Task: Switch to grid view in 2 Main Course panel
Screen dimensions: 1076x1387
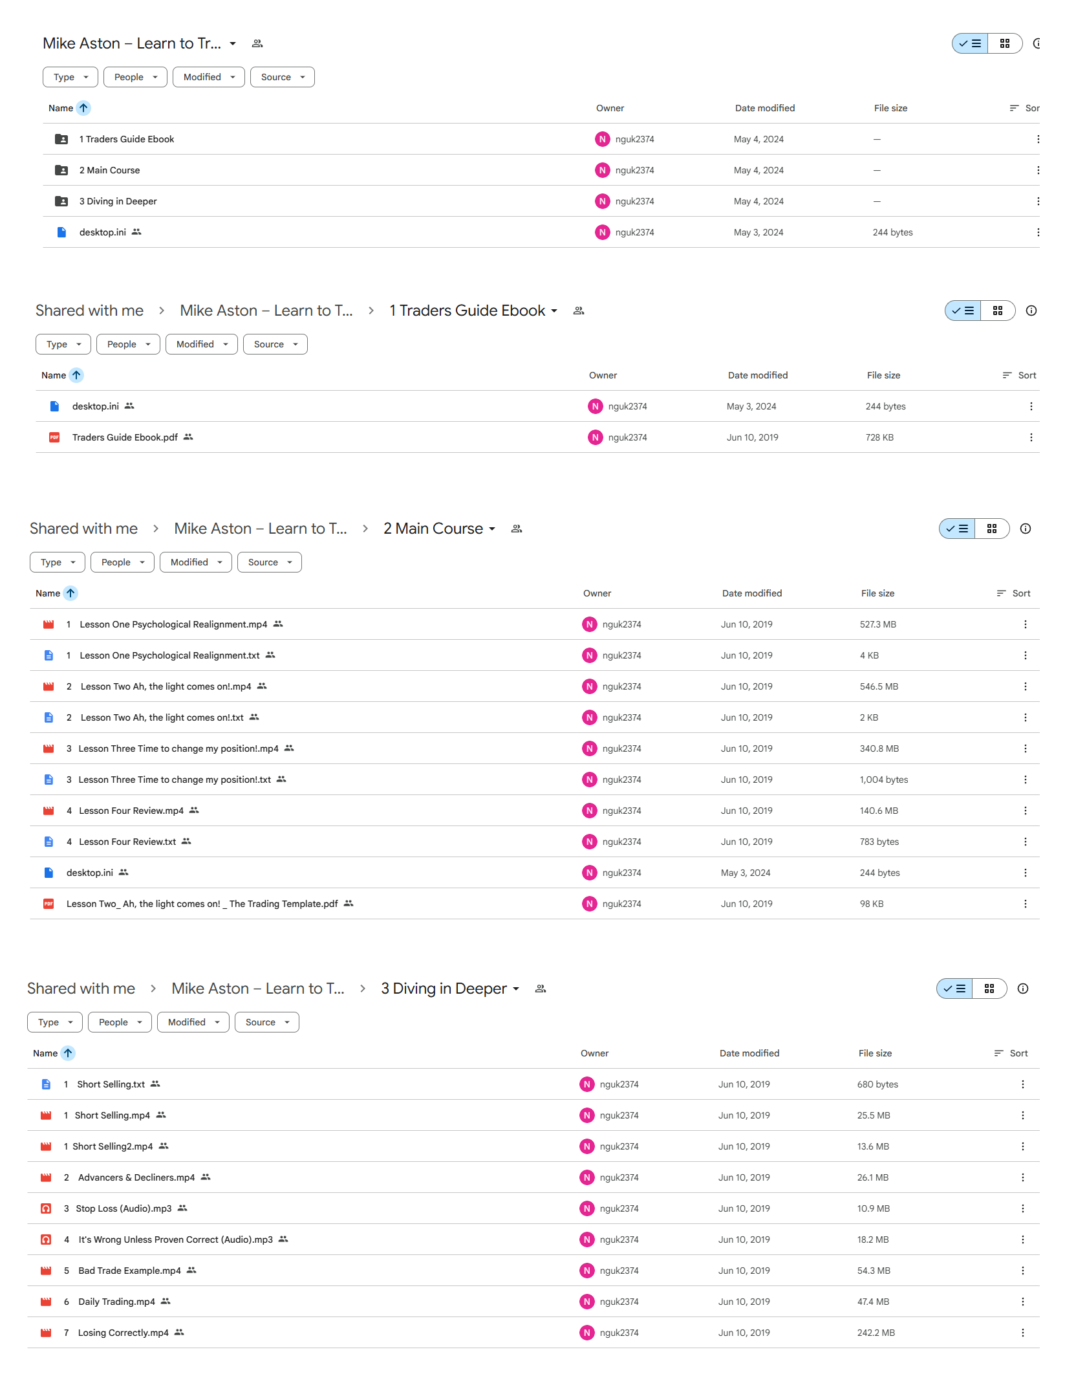Action: 991,529
